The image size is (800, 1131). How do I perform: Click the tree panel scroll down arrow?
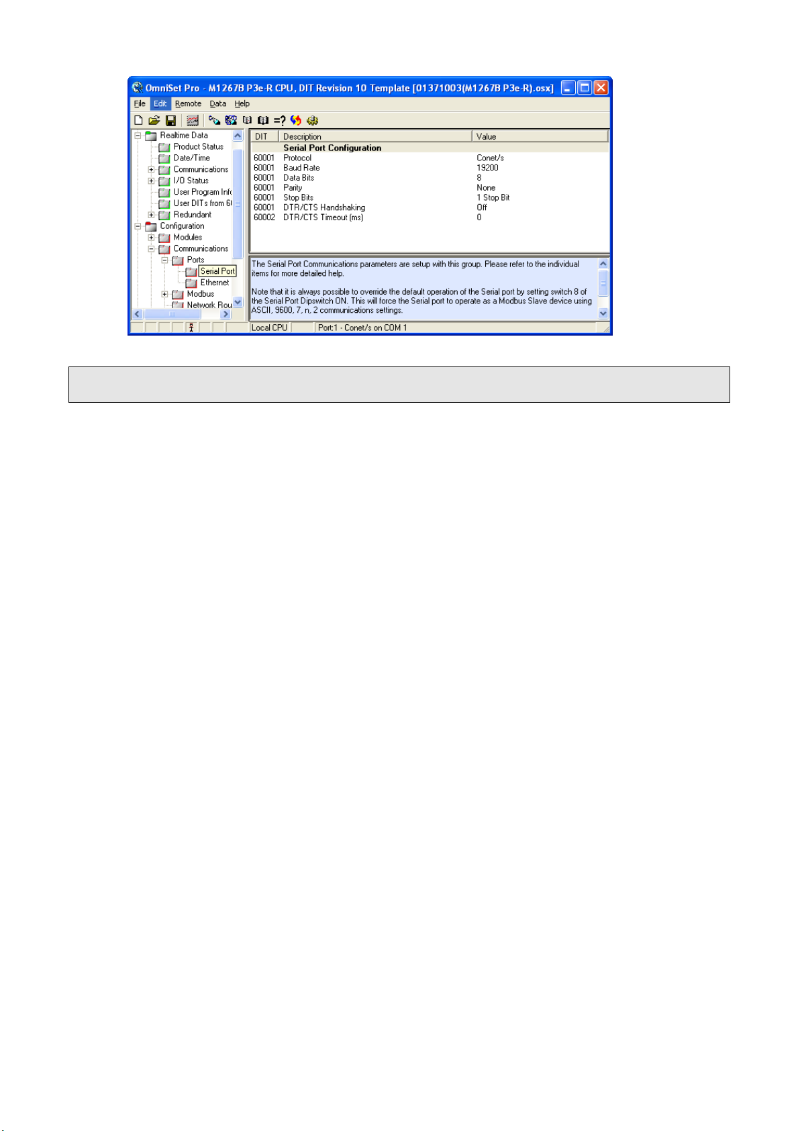coord(238,302)
